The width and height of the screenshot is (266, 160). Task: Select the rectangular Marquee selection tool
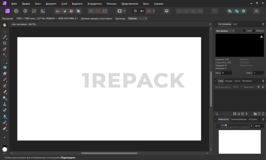(5, 61)
